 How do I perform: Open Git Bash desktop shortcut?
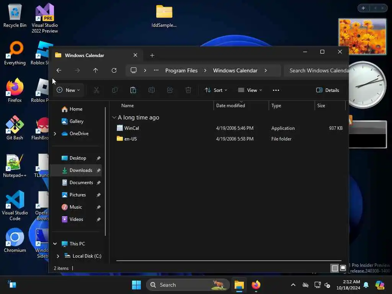point(15,128)
